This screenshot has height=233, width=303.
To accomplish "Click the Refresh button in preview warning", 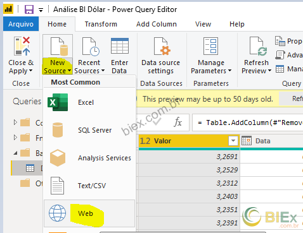I will click(291, 99).
